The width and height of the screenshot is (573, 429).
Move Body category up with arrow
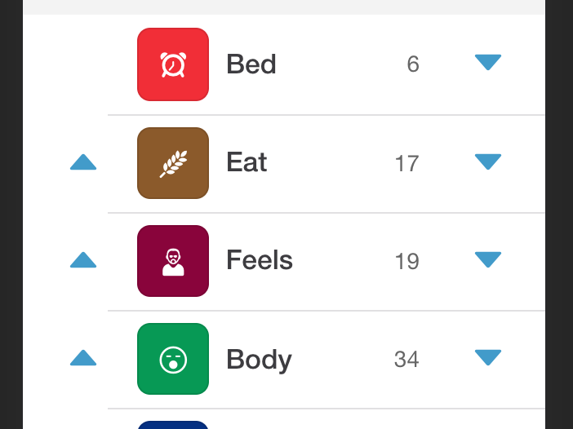83,358
